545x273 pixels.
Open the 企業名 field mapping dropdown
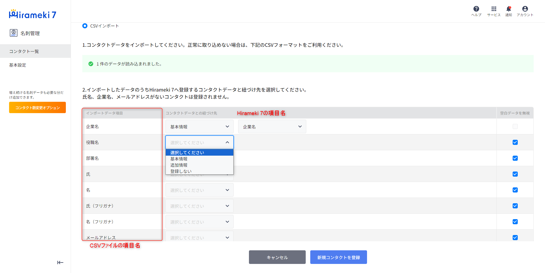click(272, 126)
